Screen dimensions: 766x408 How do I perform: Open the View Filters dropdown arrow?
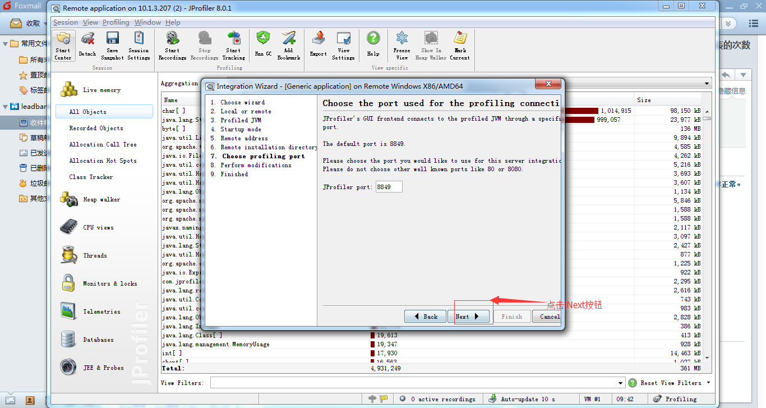tap(621, 383)
